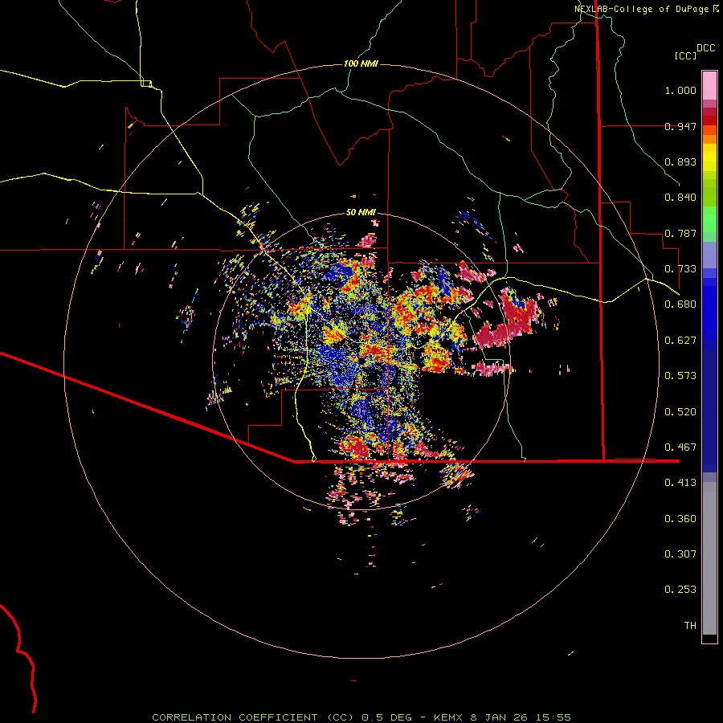Click the 15:55 timestamp in caption
The width and height of the screenshot is (723, 723).
click(555, 717)
